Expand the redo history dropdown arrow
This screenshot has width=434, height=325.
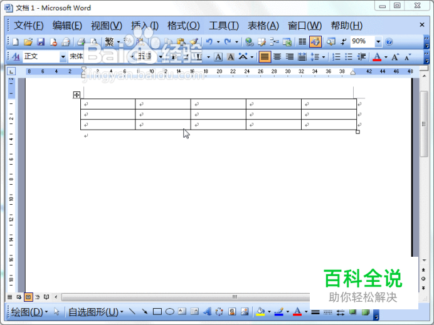[x=236, y=42]
